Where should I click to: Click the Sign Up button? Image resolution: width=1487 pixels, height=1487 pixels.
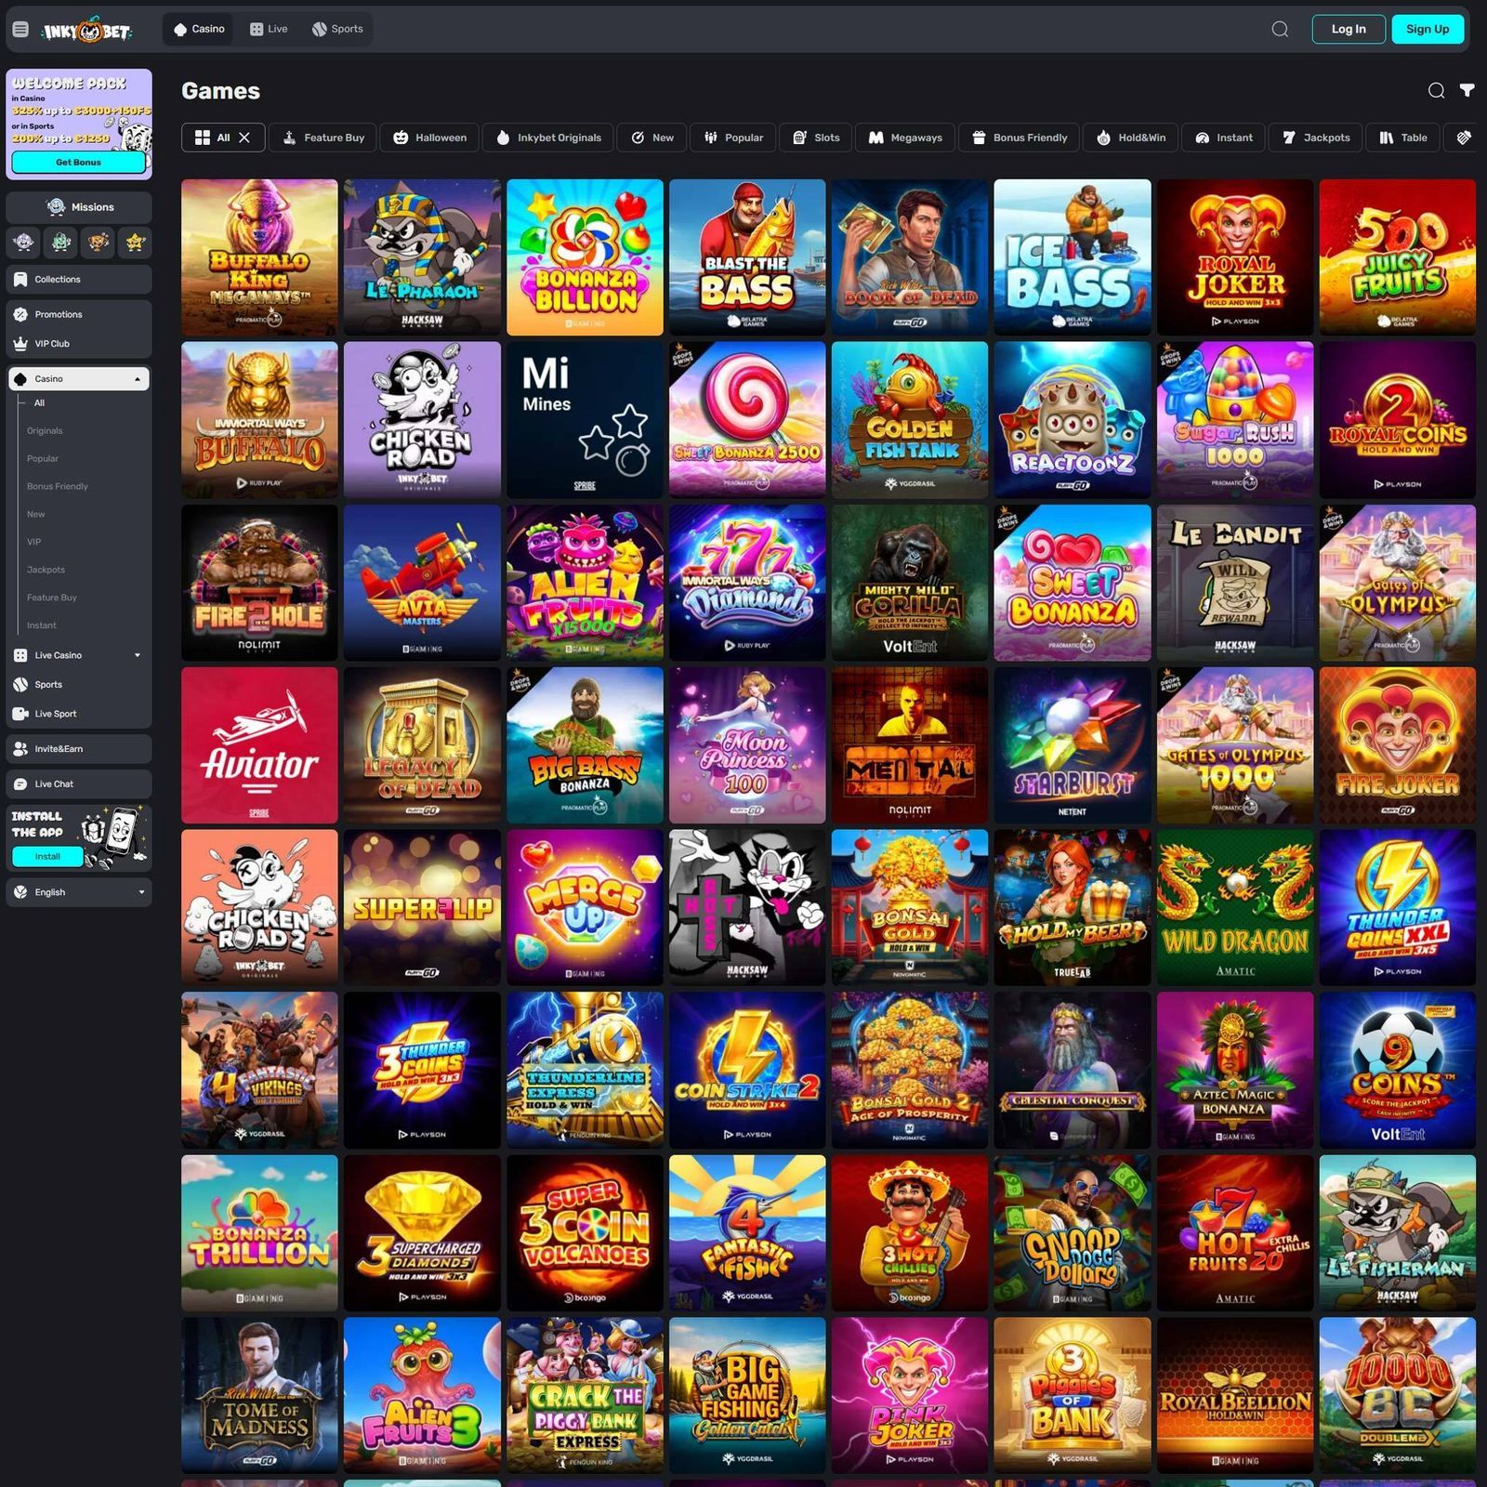[x=1428, y=29]
